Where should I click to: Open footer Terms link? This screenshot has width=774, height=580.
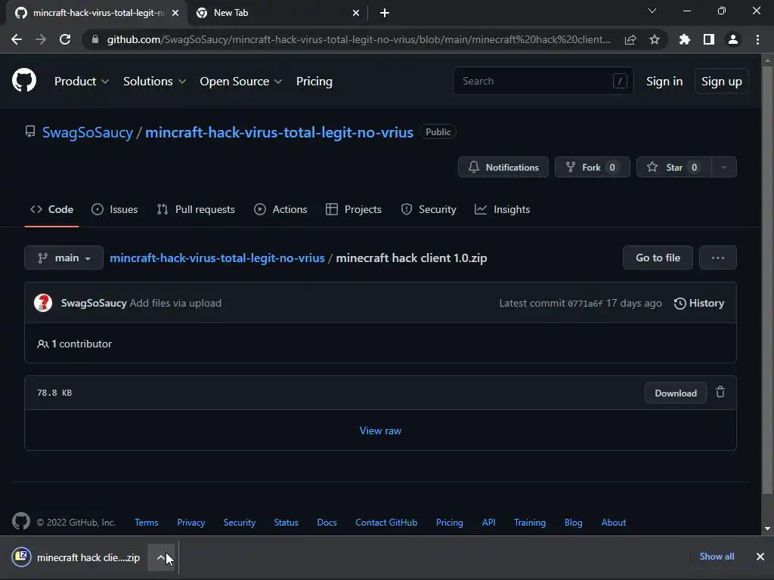(147, 523)
